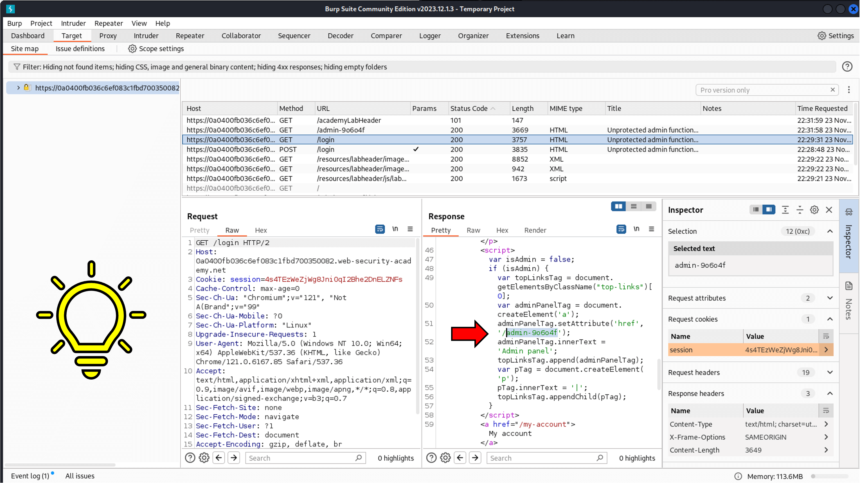Open All issues in status bar
Screen dimensions: 860x483
tap(80, 476)
